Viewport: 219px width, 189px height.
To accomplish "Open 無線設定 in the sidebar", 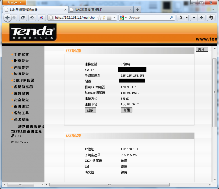I will pos(21,74).
